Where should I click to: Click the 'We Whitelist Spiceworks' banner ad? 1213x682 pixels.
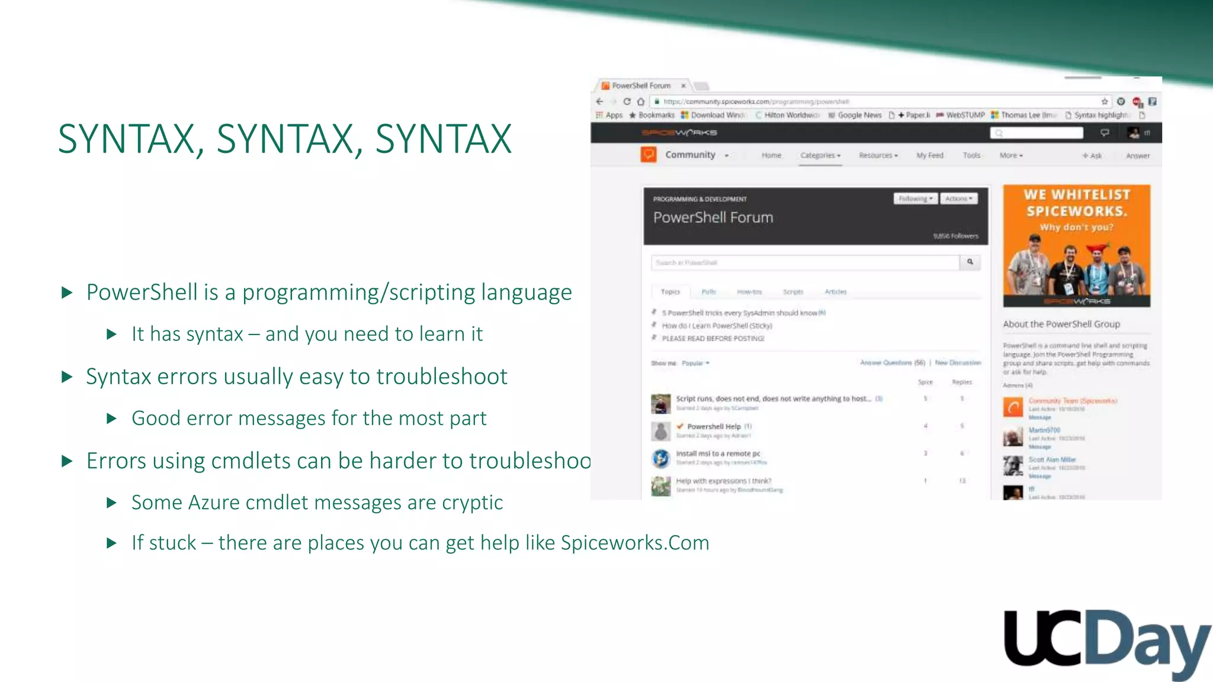1077,246
